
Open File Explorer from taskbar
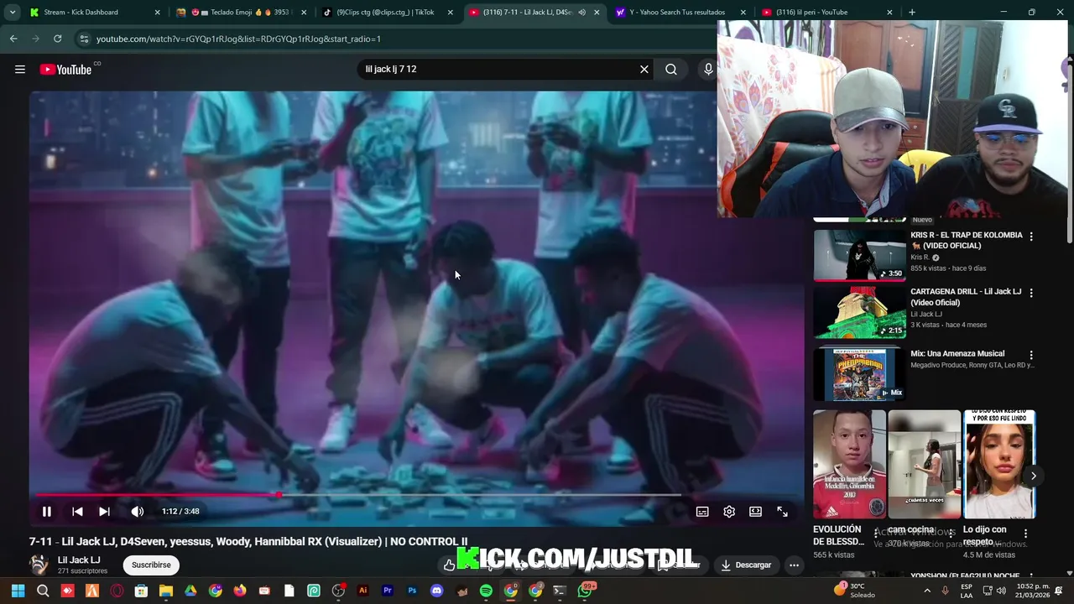pyautogui.click(x=166, y=591)
